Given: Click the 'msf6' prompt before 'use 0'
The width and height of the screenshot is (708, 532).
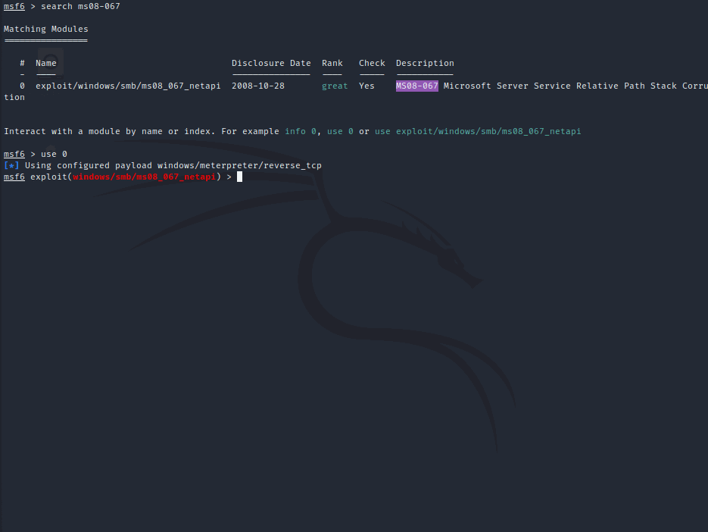Looking at the screenshot, I should 14,154.
